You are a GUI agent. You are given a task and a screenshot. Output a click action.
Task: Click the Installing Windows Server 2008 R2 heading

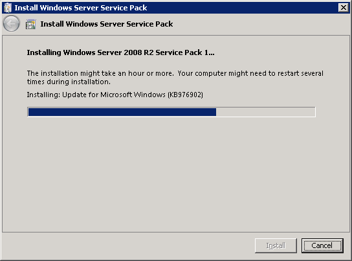120,52
